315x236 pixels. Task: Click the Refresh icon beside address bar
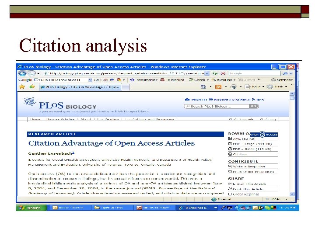pyautogui.click(x=215, y=73)
